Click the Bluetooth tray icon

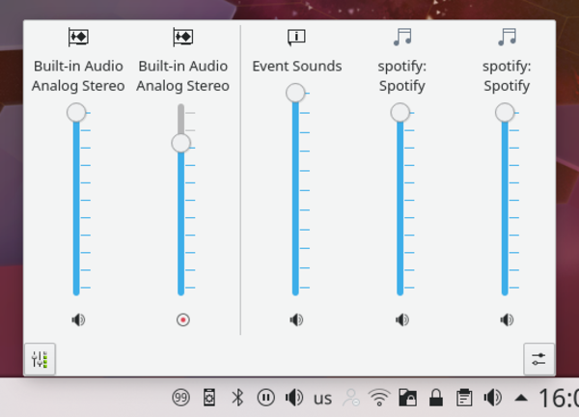(x=237, y=398)
